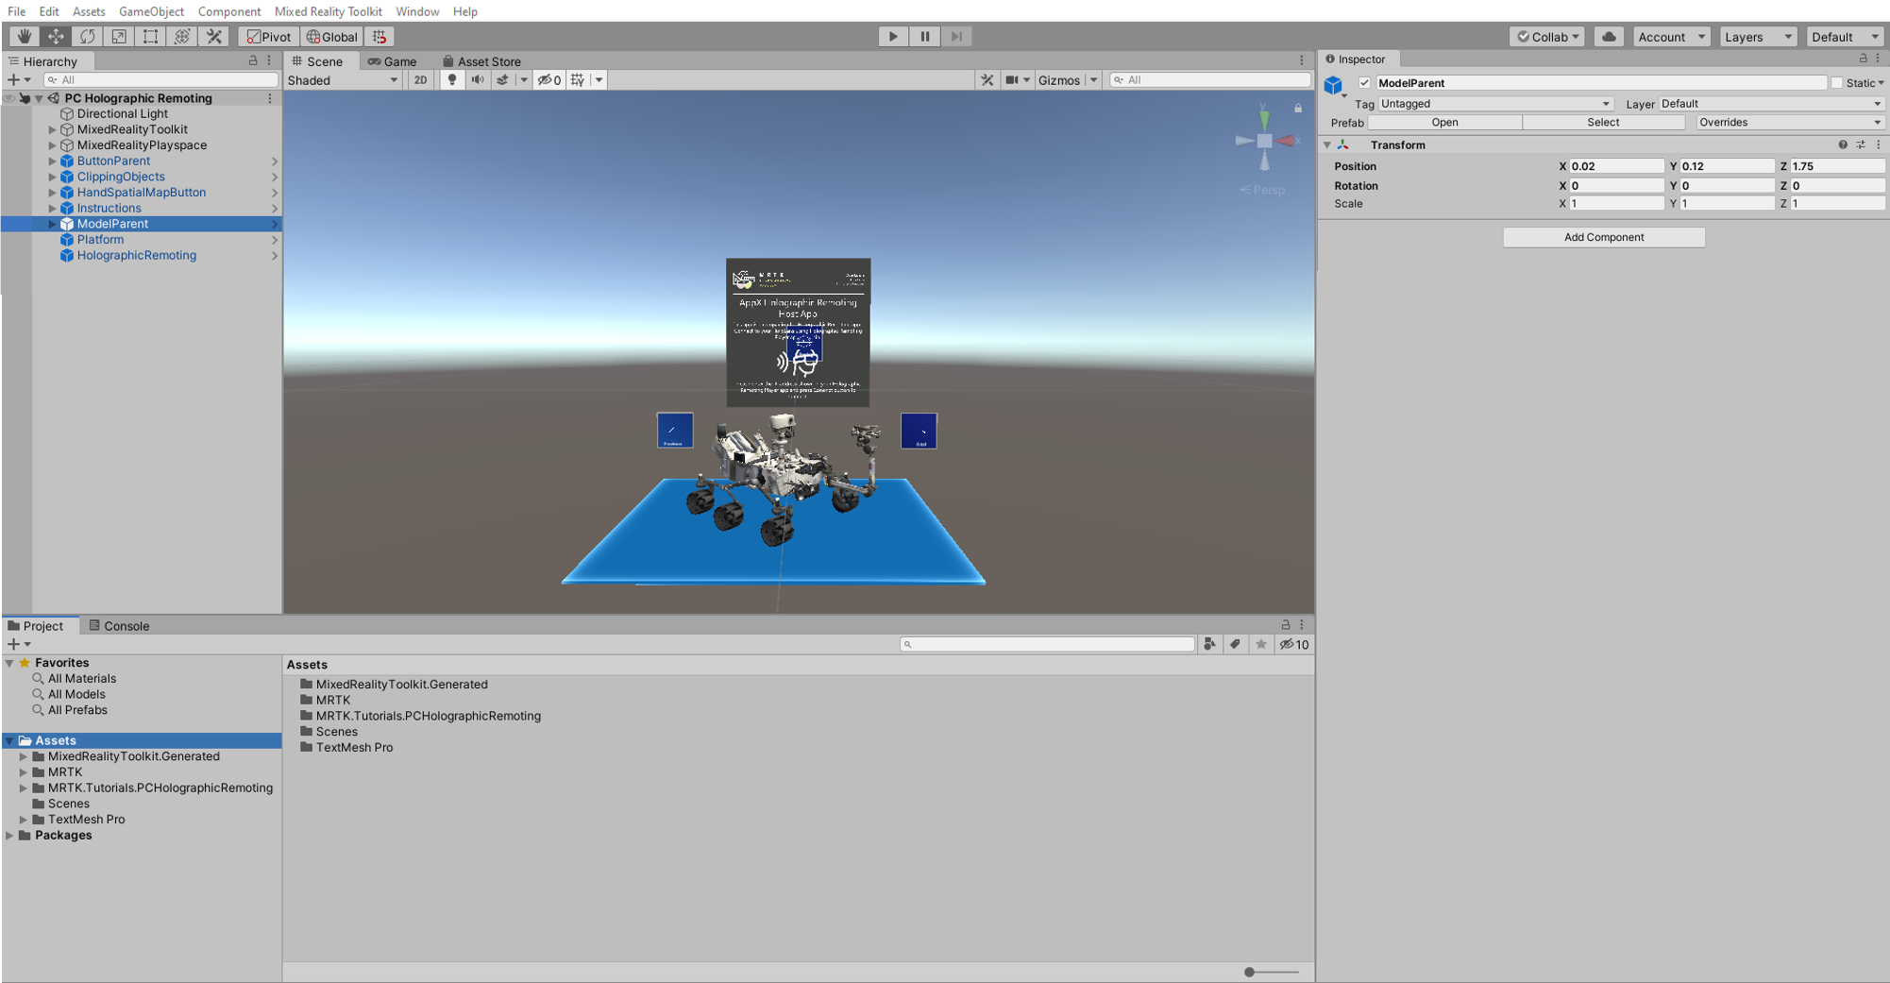Toggle scene lighting bulb icon
Image resolution: width=1890 pixels, height=983 pixels.
[452, 80]
